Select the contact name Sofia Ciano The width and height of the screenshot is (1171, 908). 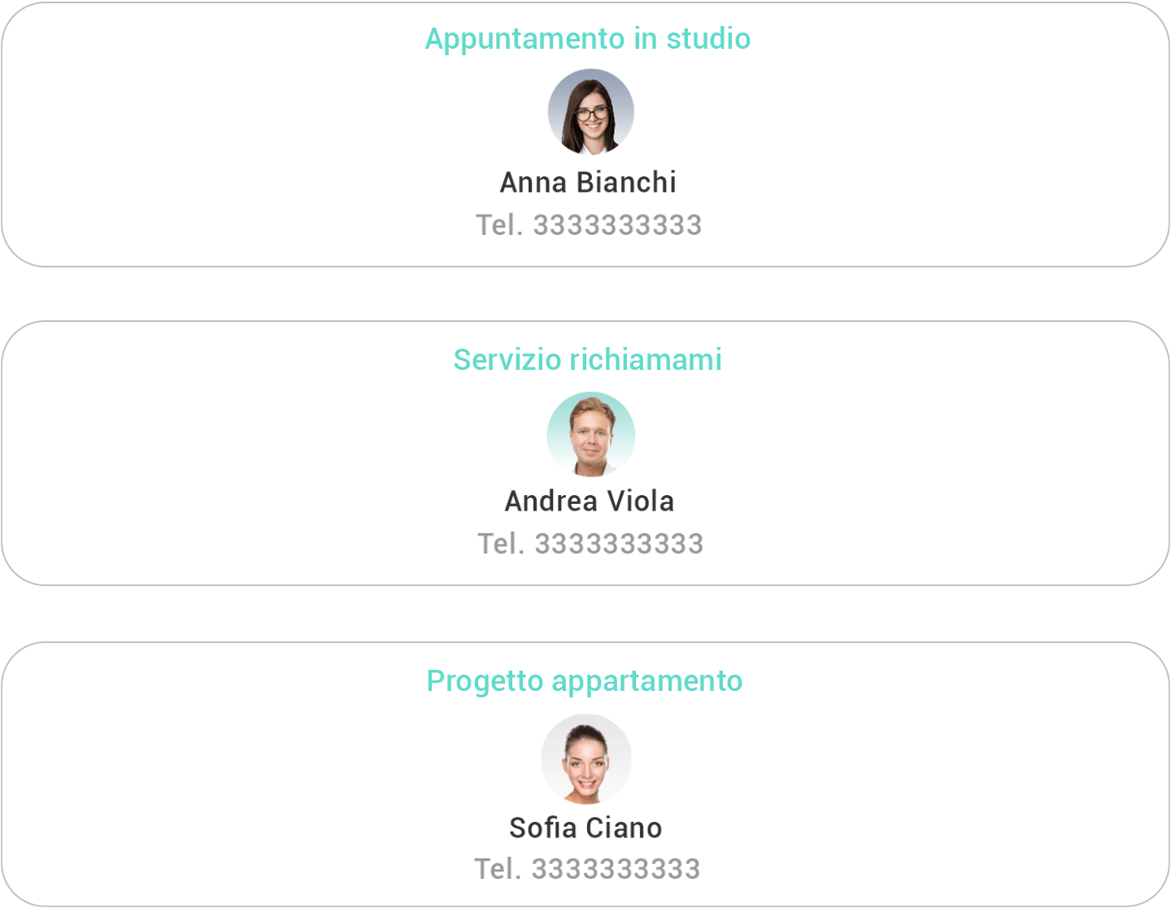pyautogui.click(x=585, y=828)
